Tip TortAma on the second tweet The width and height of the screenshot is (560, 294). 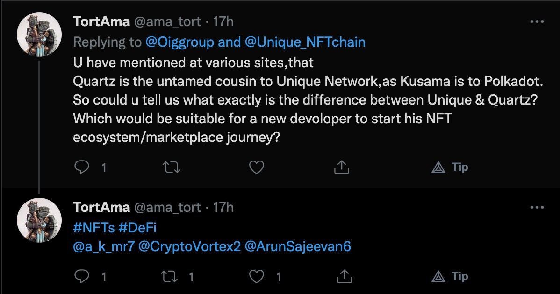point(450,276)
